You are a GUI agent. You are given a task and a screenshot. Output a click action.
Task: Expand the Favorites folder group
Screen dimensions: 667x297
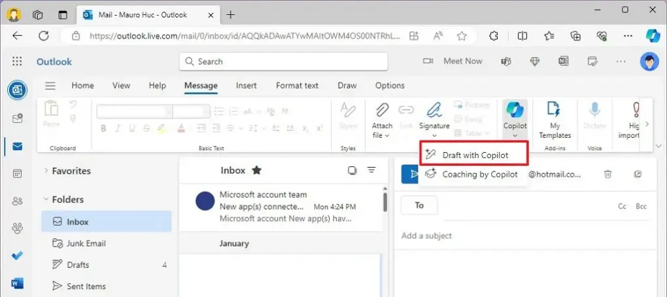46,171
